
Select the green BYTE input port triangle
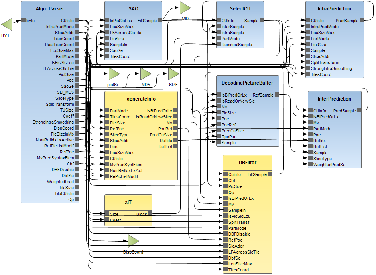tap(7, 25)
